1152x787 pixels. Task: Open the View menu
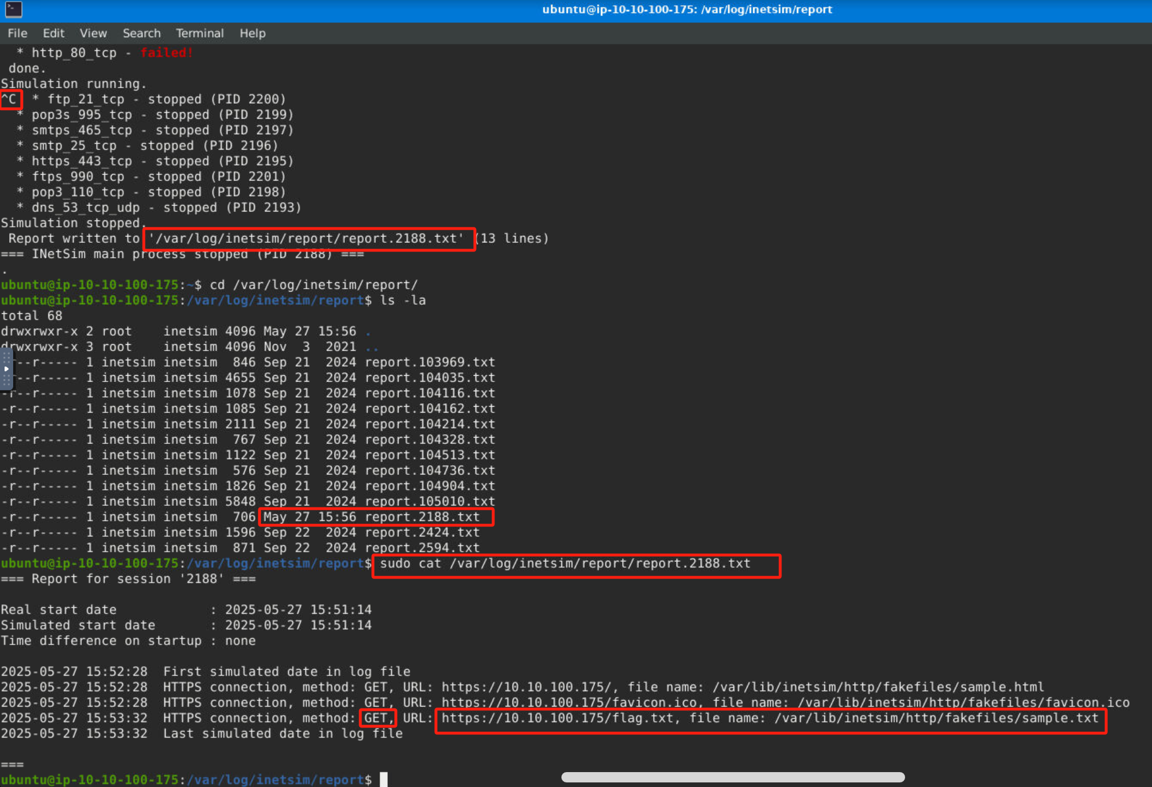93,33
